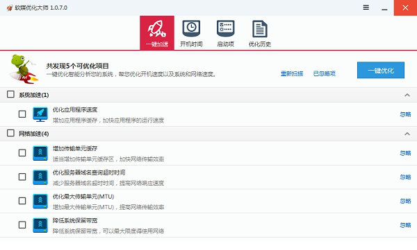
Task: Click the 网络加速(4) group label
Action: pos(34,134)
